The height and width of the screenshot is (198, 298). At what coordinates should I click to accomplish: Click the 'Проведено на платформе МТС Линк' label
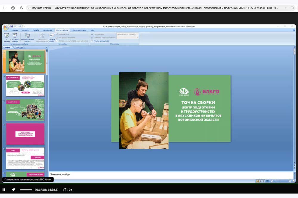coord(28,180)
